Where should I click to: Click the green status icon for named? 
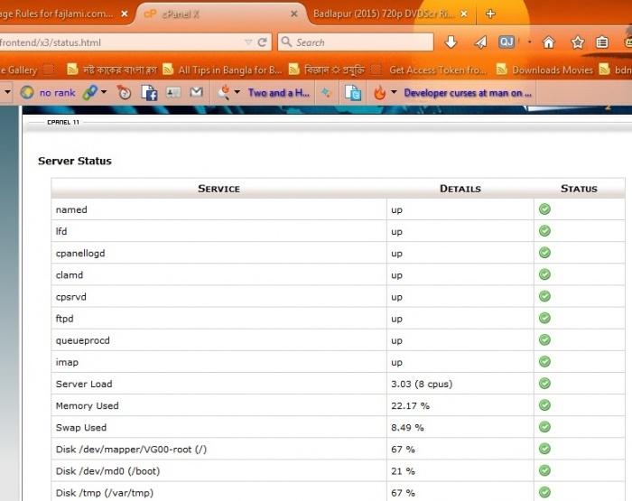(x=545, y=209)
